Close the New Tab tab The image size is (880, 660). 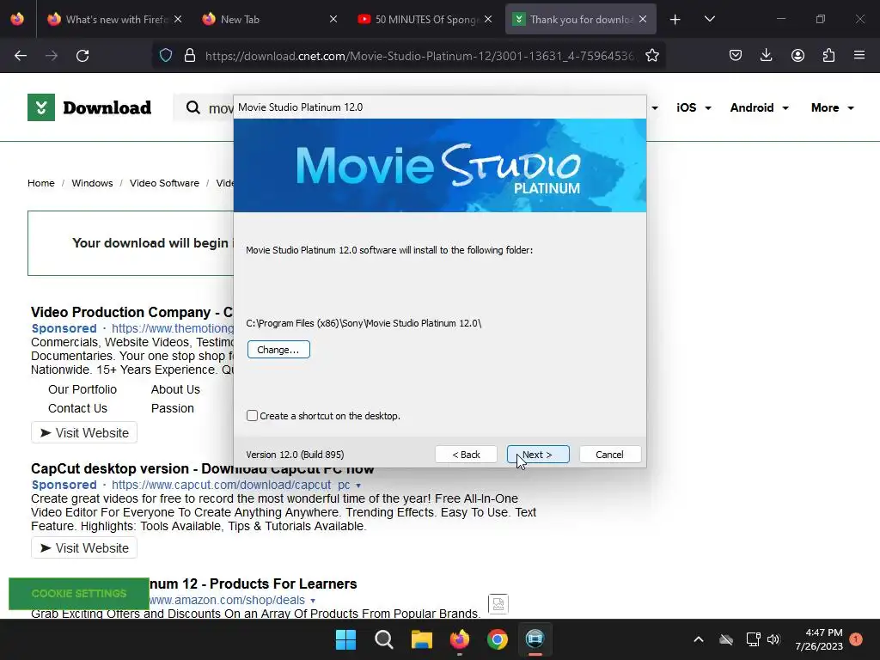[333, 19]
